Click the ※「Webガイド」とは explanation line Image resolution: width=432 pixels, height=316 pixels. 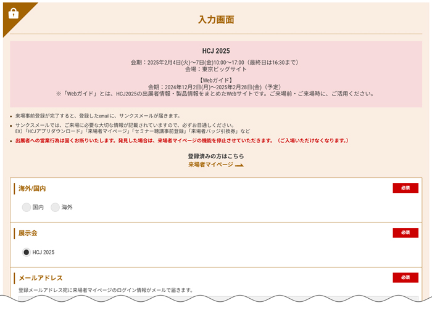[215, 94]
